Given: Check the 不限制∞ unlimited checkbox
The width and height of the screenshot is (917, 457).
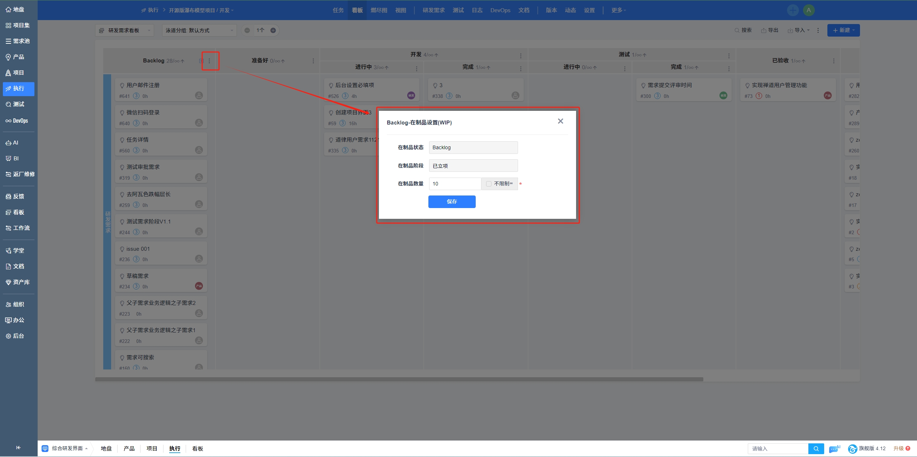Looking at the screenshot, I should coord(489,184).
